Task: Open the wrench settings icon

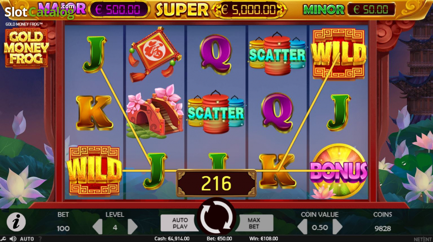Action: point(4,239)
